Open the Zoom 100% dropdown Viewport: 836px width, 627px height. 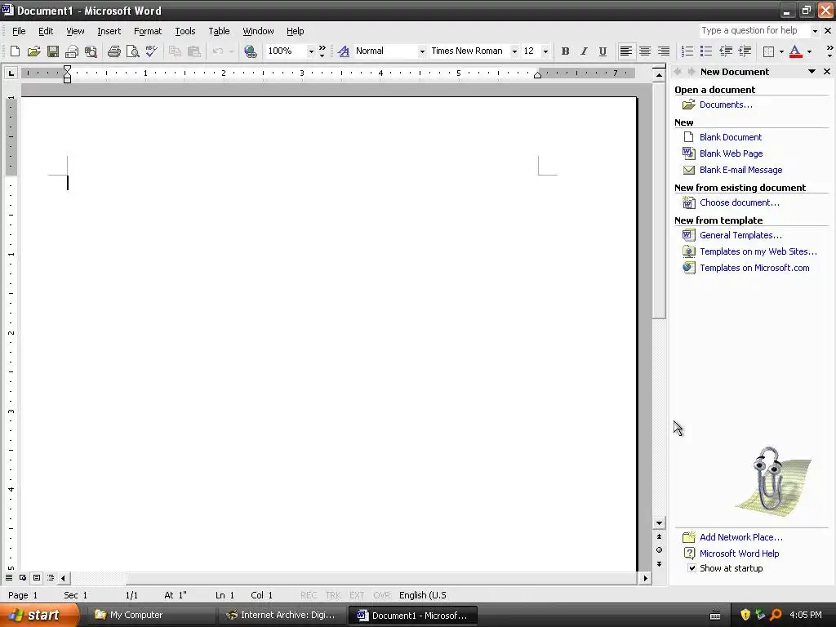point(311,51)
